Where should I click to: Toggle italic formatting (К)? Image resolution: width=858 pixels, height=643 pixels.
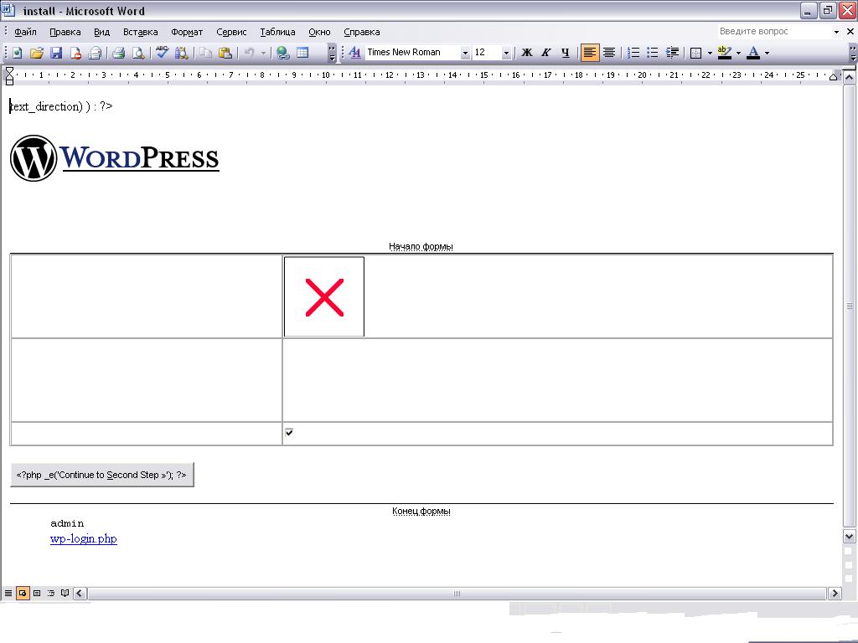point(545,53)
